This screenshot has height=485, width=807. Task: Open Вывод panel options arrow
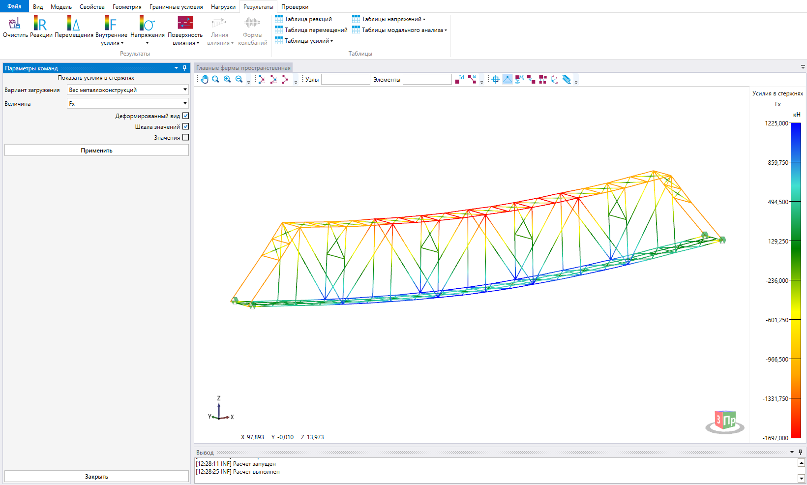point(792,452)
